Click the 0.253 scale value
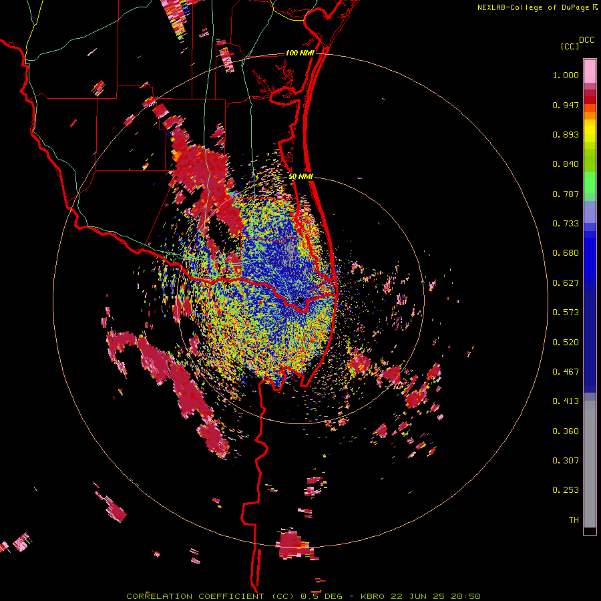Image resolution: width=601 pixels, height=601 pixels. point(566,490)
